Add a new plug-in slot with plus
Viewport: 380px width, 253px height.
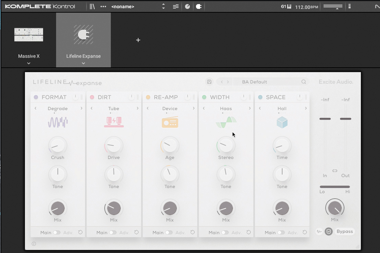coord(138,40)
